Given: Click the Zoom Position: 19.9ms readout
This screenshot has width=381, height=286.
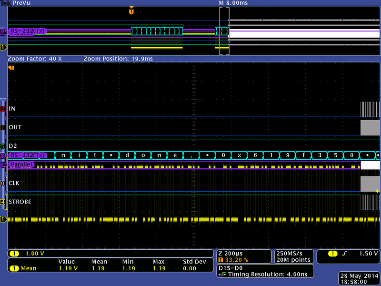Looking at the screenshot, I should point(118,59).
